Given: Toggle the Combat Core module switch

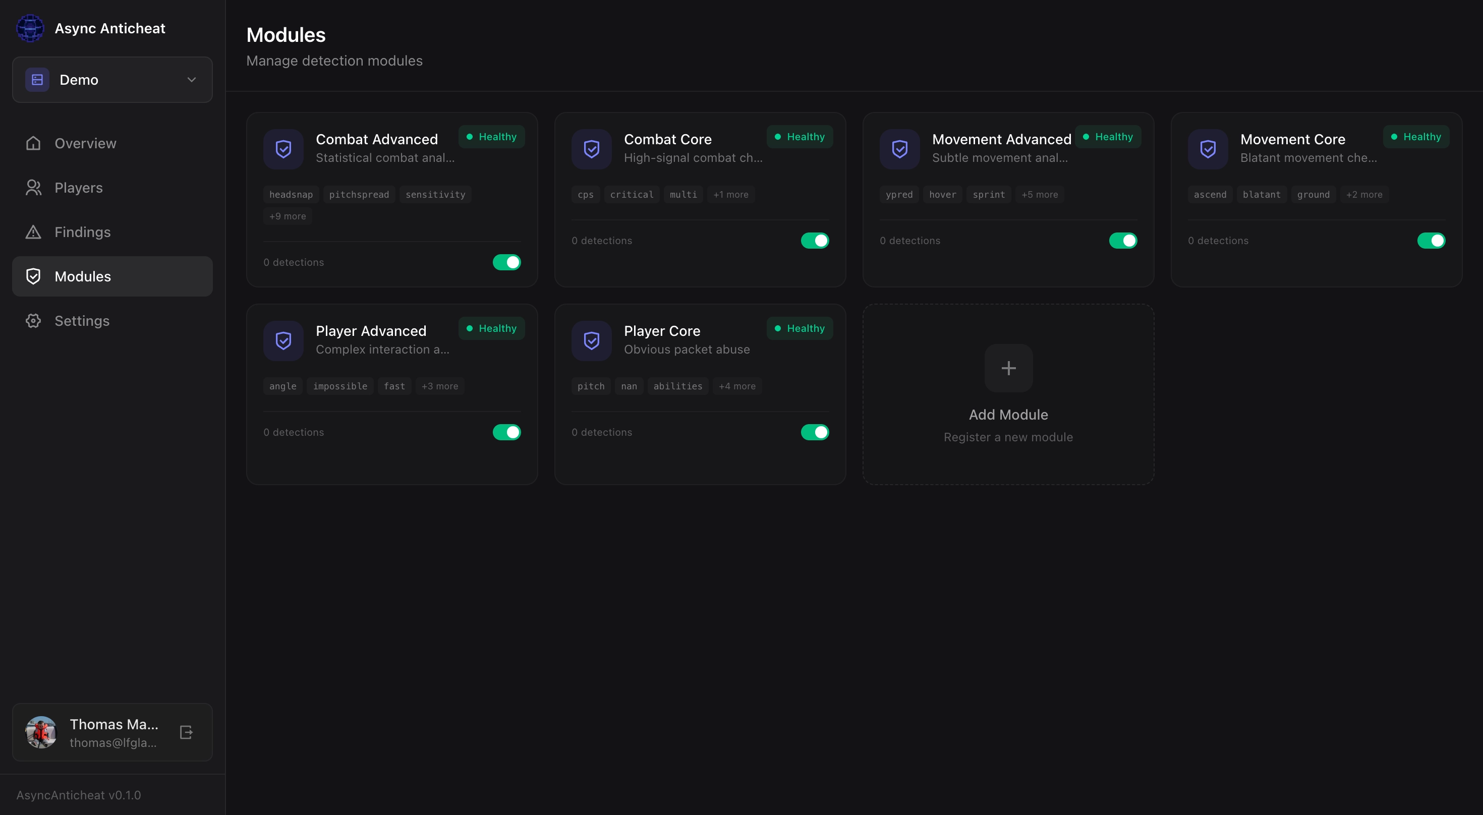Looking at the screenshot, I should (815, 241).
